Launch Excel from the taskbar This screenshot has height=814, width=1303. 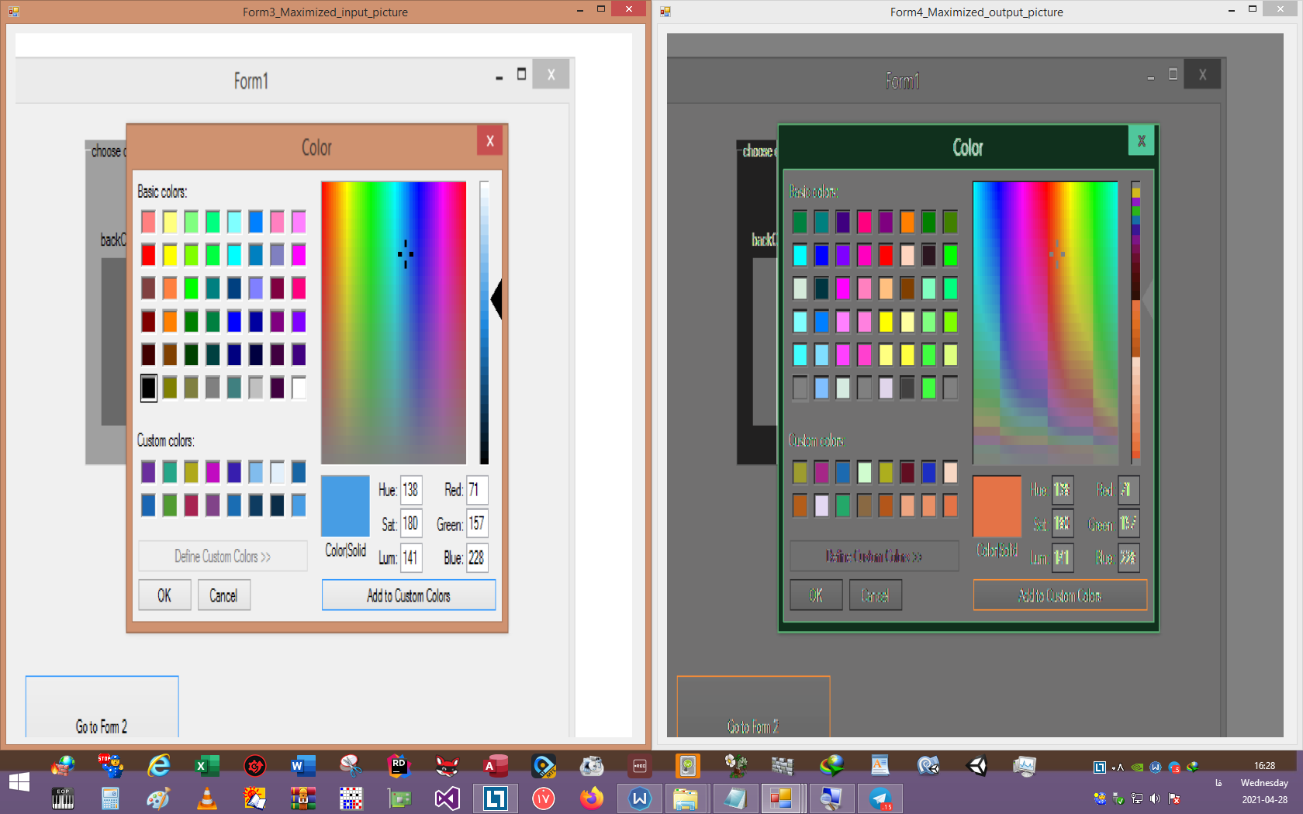[207, 766]
